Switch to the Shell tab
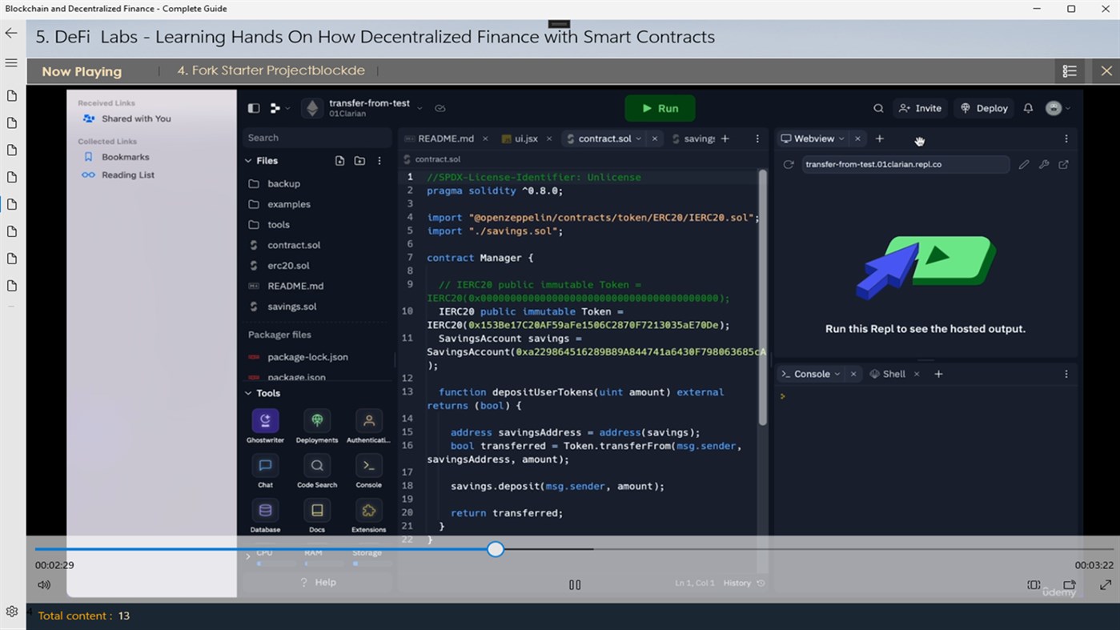The image size is (1120, 630). [x=893, y=373]
